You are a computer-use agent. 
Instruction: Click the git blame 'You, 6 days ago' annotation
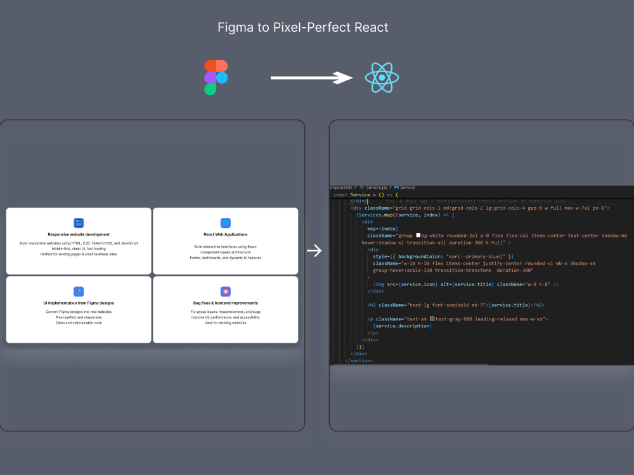pos(478,201)
